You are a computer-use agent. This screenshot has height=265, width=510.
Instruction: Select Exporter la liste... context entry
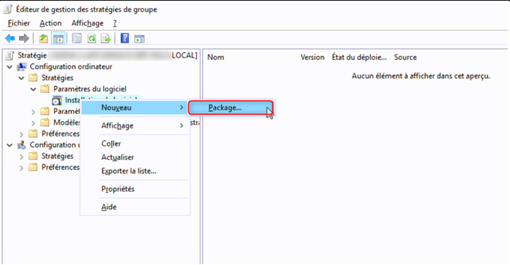[x=129, y=171]
